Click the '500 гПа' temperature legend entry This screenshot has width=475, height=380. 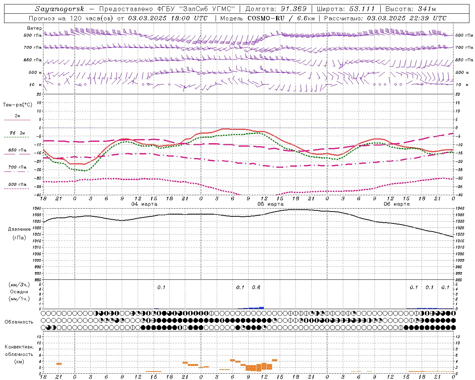pos(17,184)
